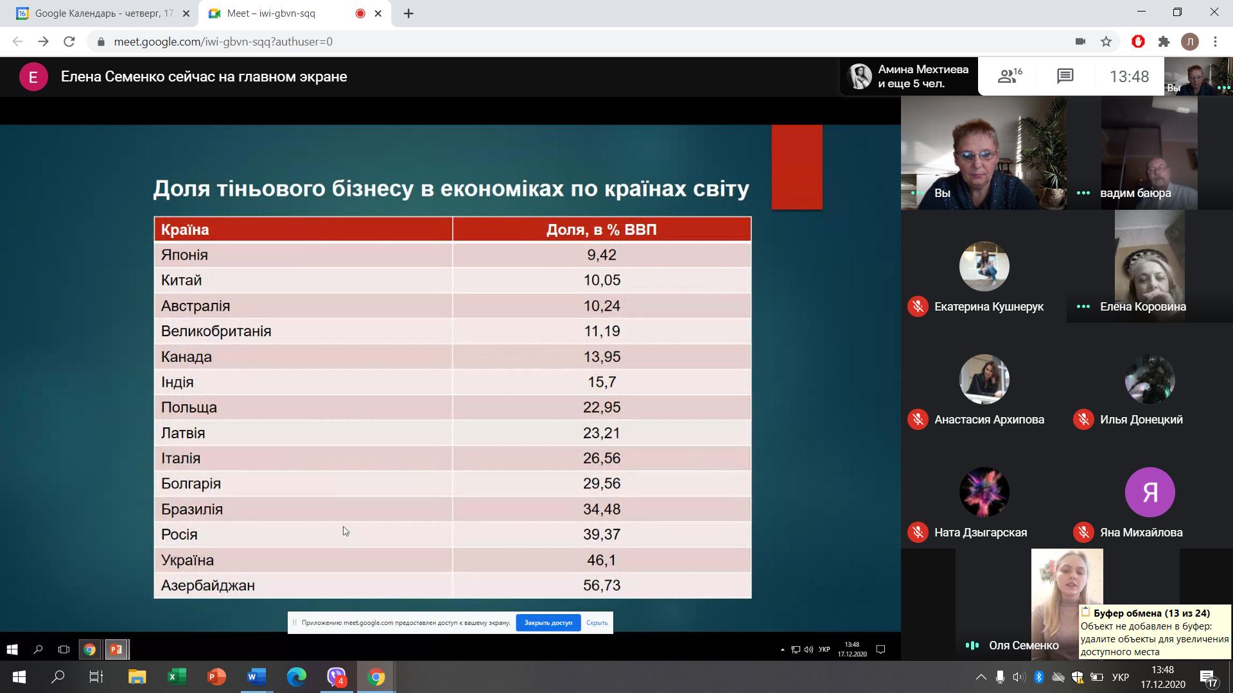Select Ната Дзыгарская participant tile
Screen dimensions: 1233x693
click(x=984, y=492)
